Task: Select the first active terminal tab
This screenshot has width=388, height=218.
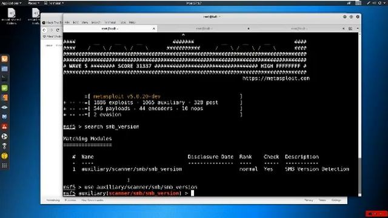Action: [110, 28]
